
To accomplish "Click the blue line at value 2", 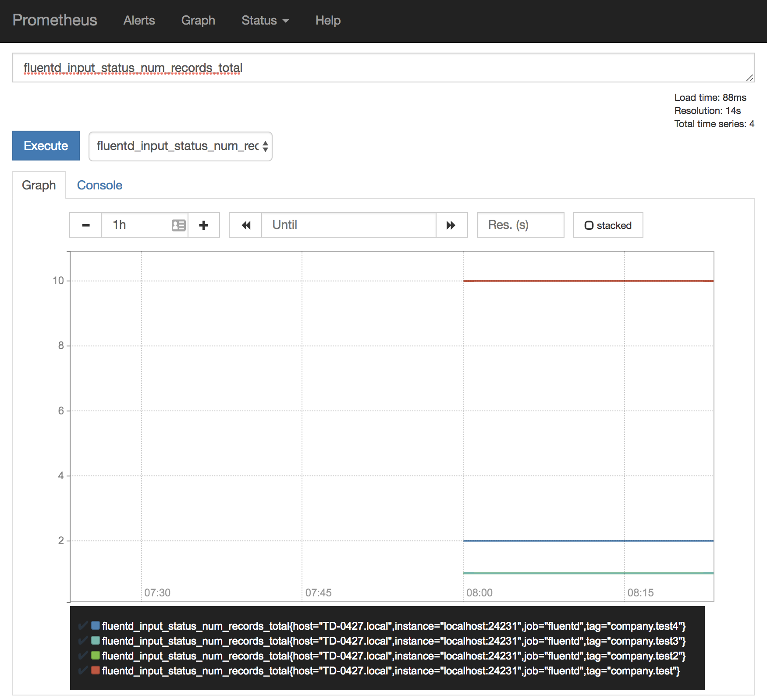I will [x=588, y=541].
